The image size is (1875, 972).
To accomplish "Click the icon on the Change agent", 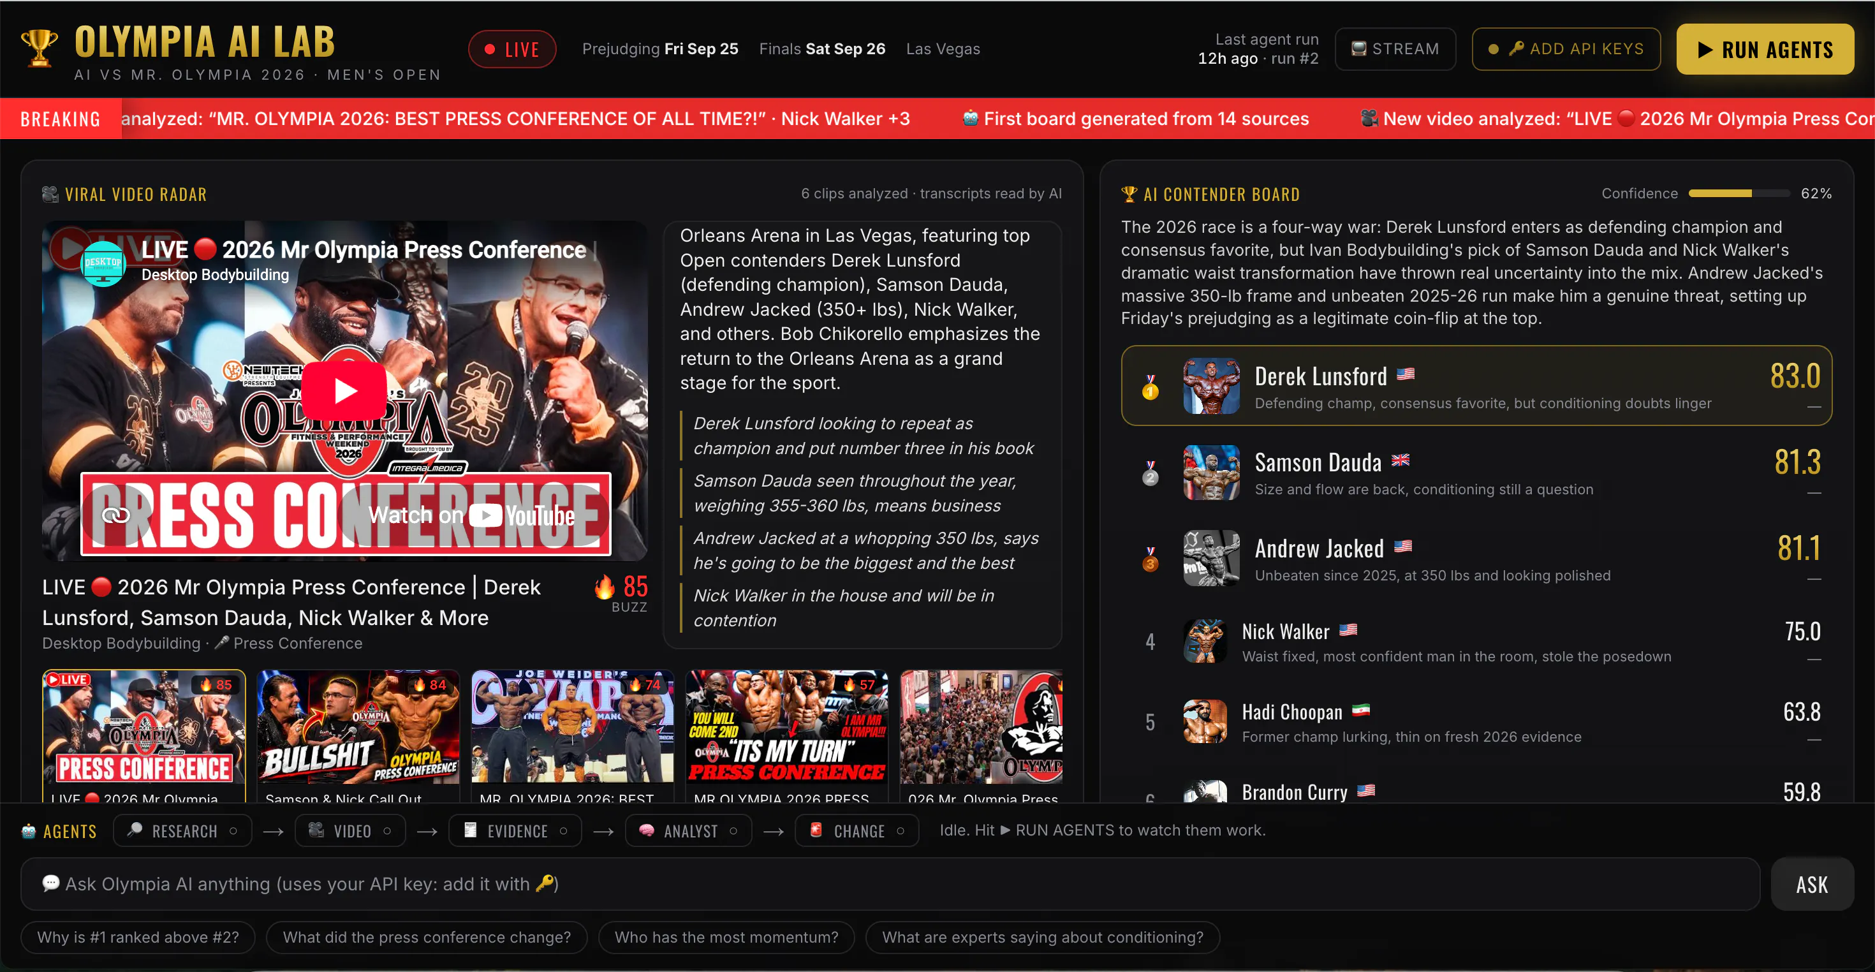I will (816, 830).
